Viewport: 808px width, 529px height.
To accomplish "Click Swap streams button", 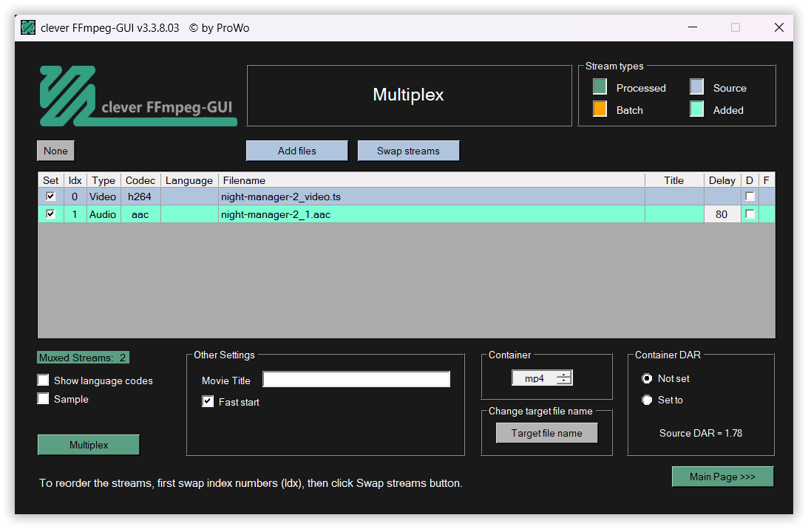I will click(x=408, y=151).
